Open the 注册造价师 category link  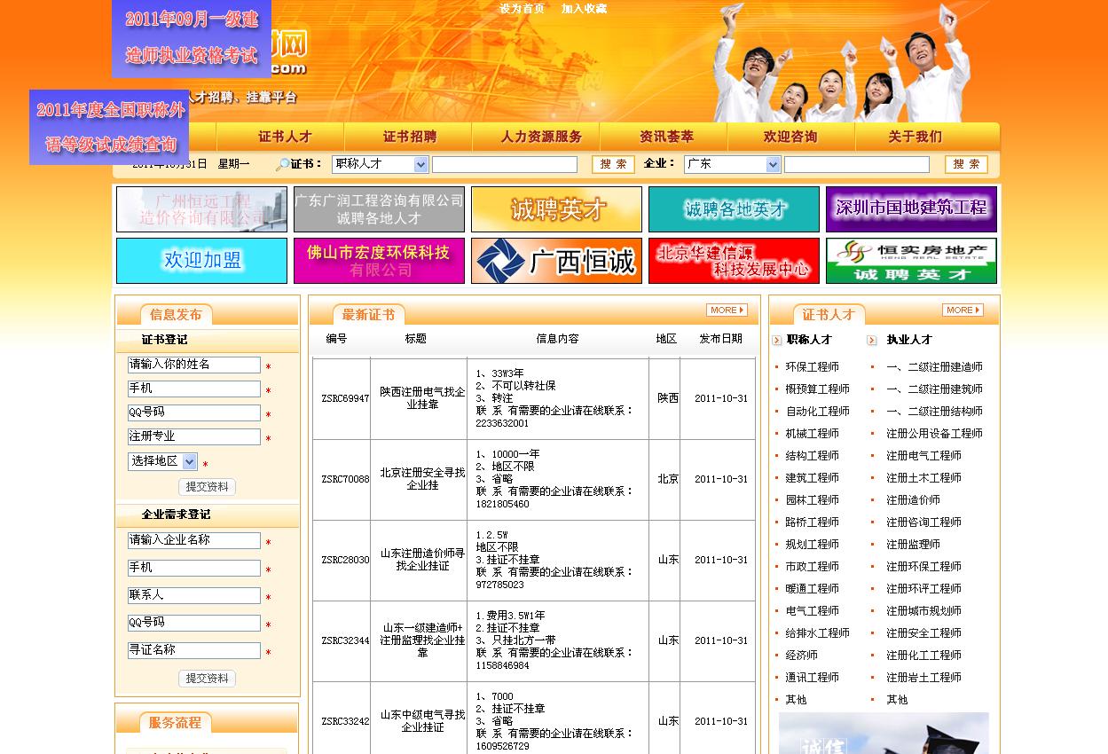pos(913,500)
